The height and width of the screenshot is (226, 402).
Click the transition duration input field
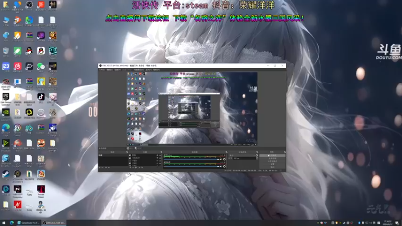pyautogui.click(x=244, y=158)
